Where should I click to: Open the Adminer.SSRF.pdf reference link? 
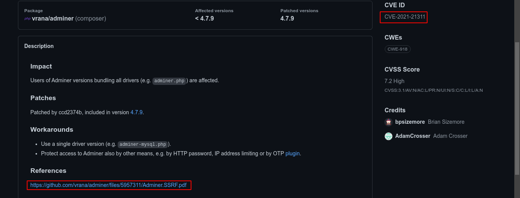(109, 185)
